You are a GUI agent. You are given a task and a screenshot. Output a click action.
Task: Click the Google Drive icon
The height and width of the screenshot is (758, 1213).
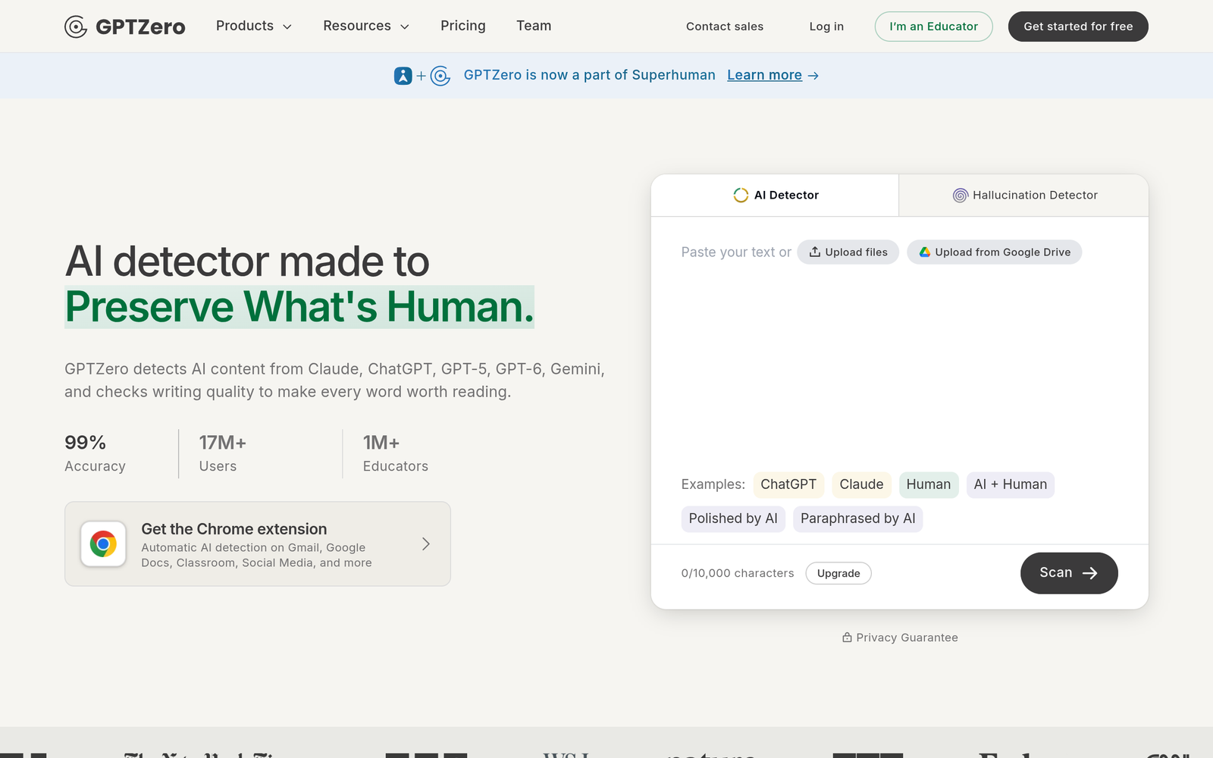point(925,252)
